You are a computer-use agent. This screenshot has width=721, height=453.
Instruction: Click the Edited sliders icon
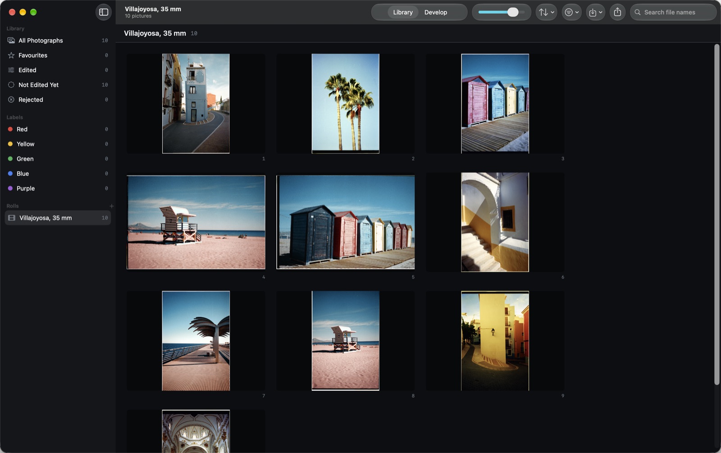tap(11, 70)
